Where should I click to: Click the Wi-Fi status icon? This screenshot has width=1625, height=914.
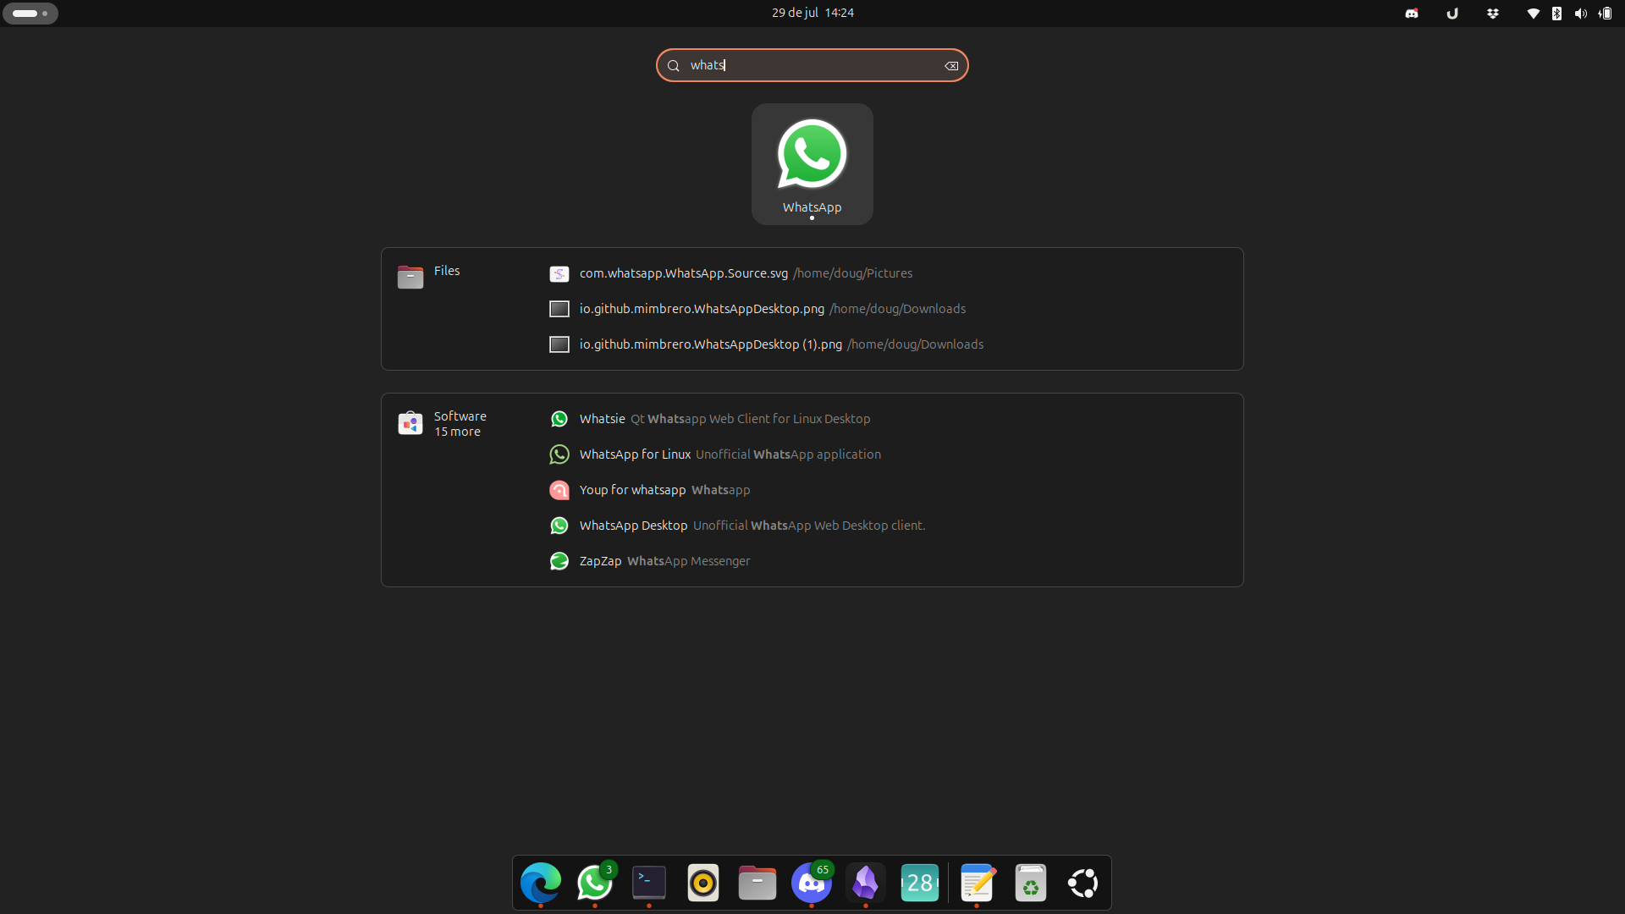pos(1533,14)
